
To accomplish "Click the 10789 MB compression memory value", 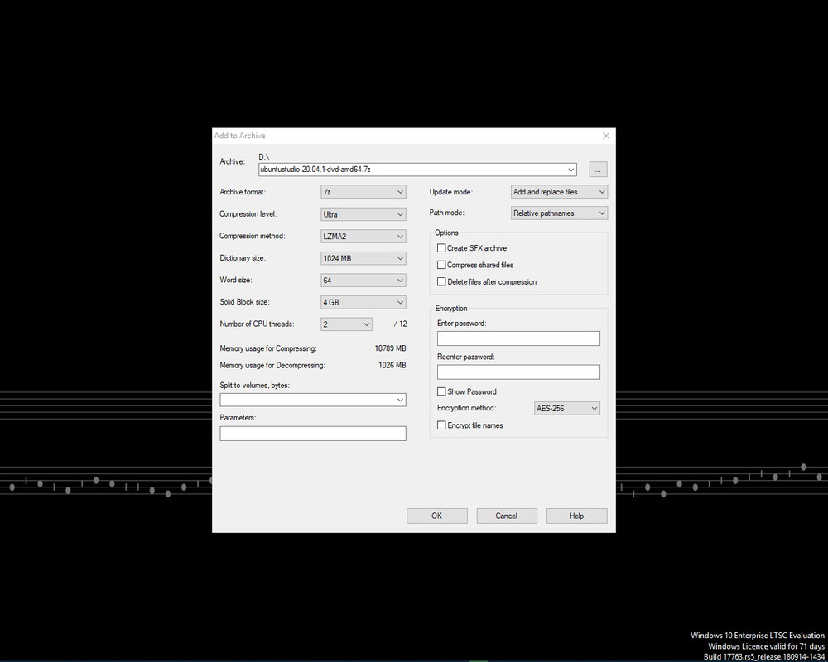I will 390,348.
